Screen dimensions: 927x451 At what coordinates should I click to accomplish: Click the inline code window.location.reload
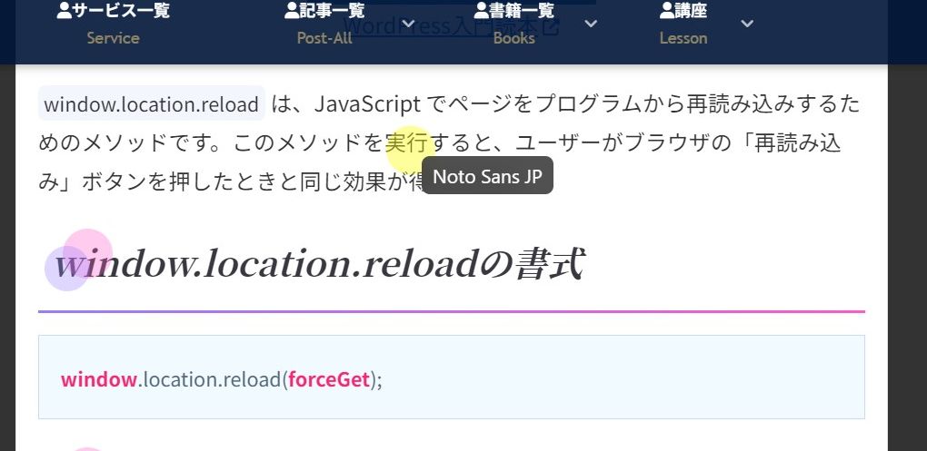pyautogui.click(x=151, y=104)
